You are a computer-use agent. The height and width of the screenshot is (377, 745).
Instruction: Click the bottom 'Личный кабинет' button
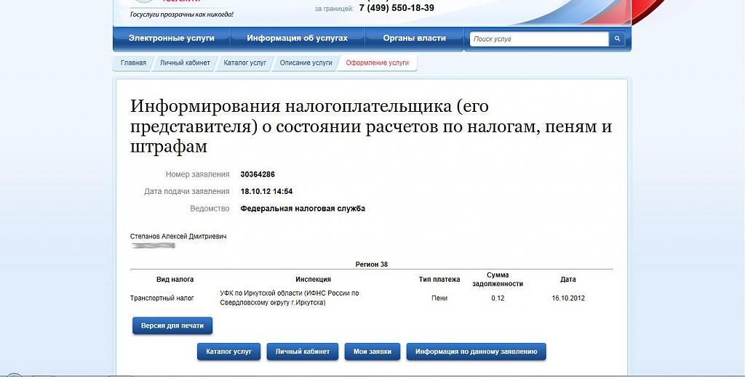tap(302, 352)
